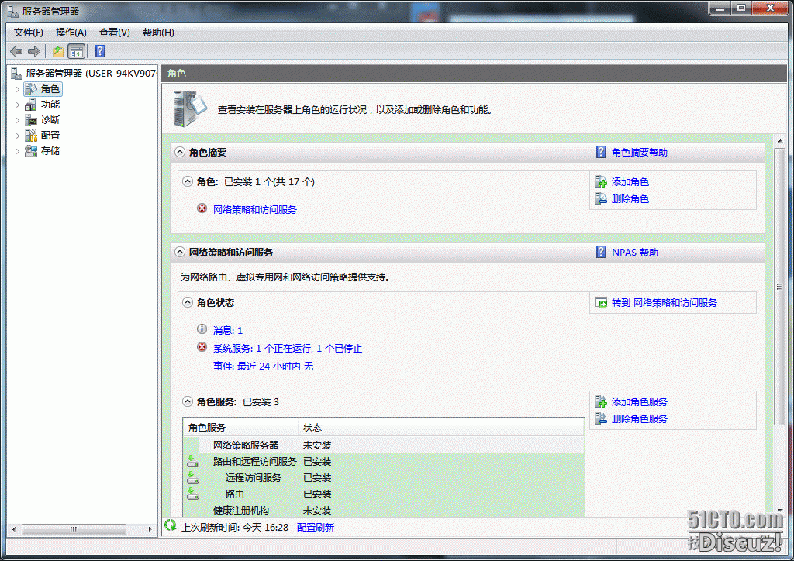Screen dimensions: 794x561
Task: Click the 角色 icon in the tree
Action: coord(31,89)
